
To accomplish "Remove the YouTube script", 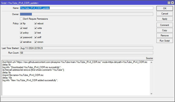I will point(164,35).
